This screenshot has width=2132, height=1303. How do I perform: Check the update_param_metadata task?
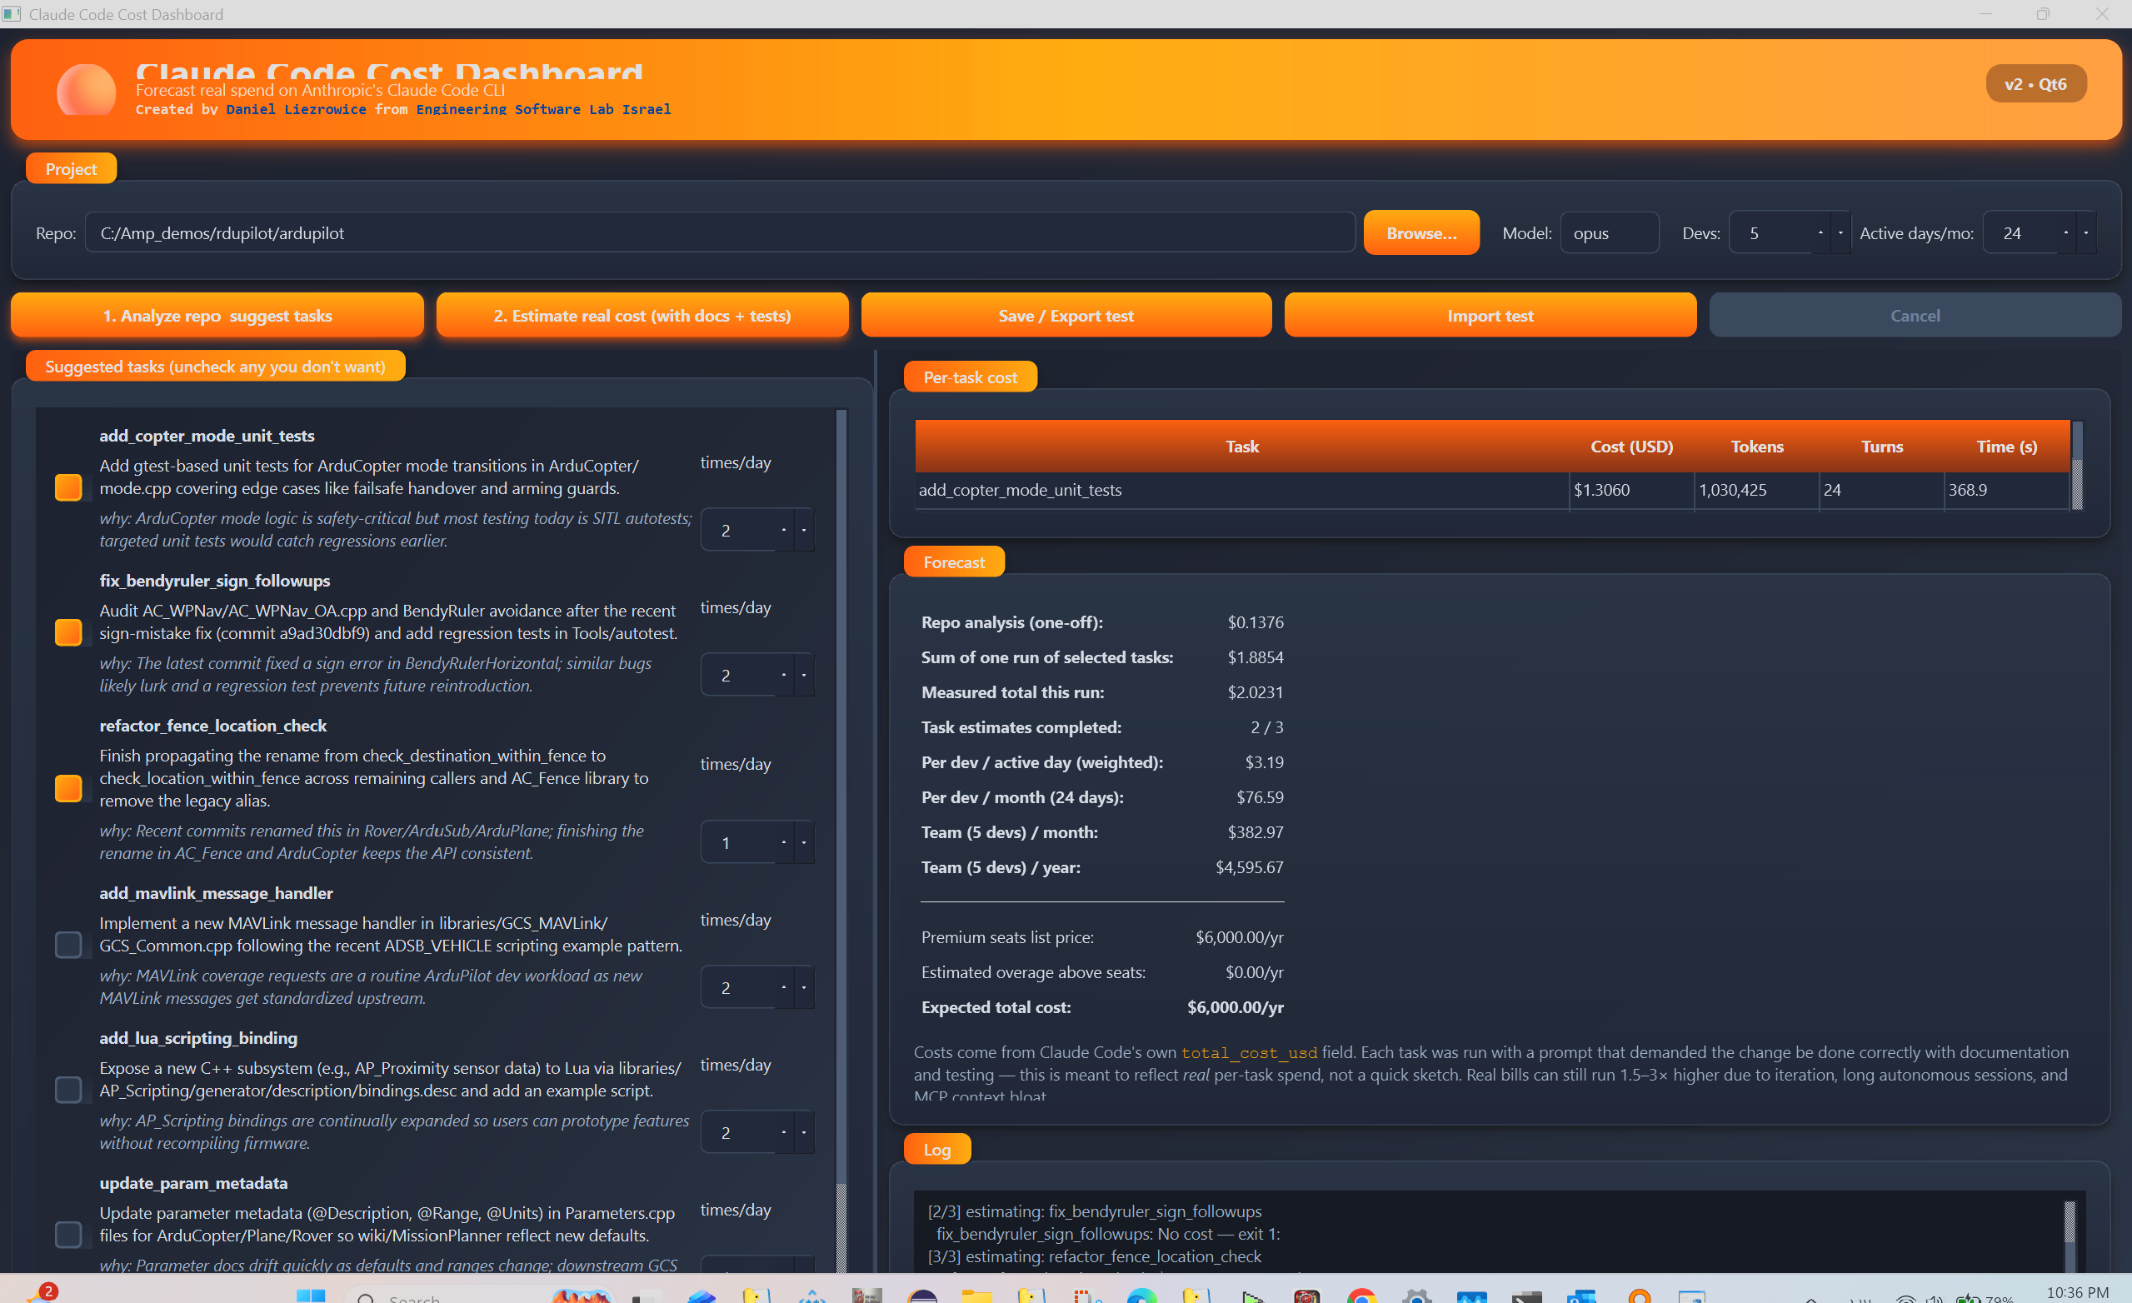68,1235
